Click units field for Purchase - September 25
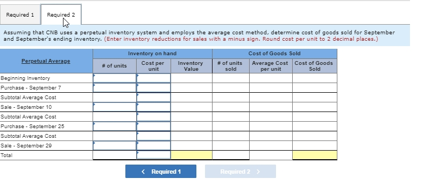The height and width of the screenshot is (193, 424). tap(115, 127)
